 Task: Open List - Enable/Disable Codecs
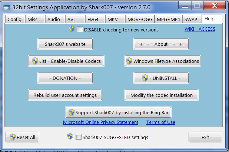(66, 61)
